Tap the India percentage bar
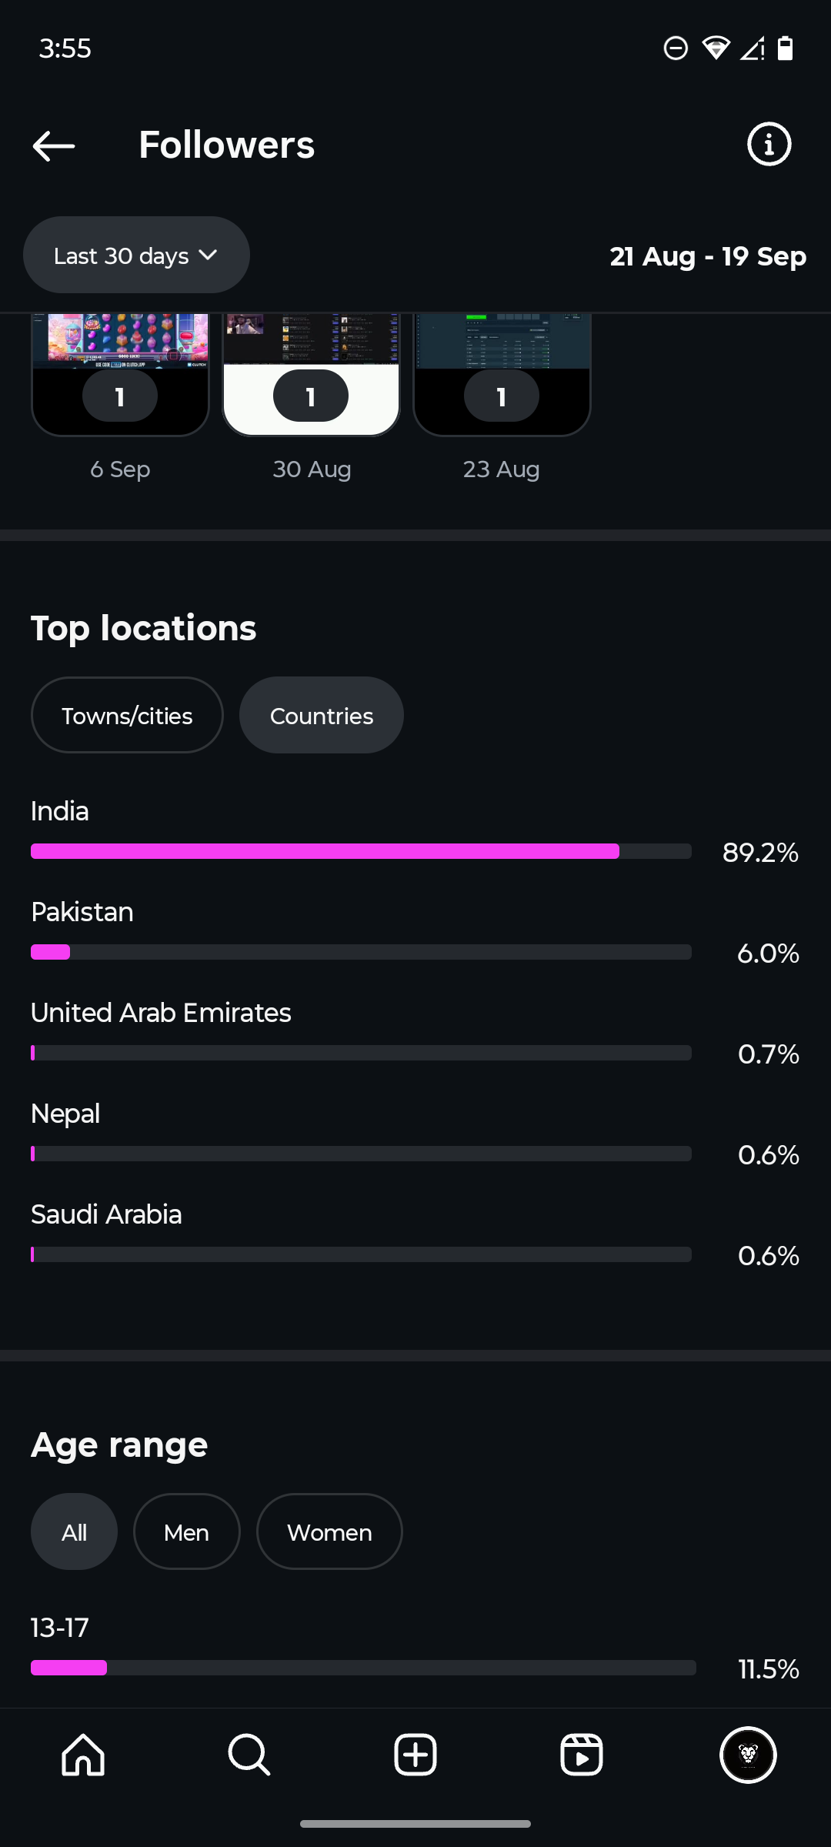Image resolution: width=831 pixels, height=1847 pixels. (361, 851)
